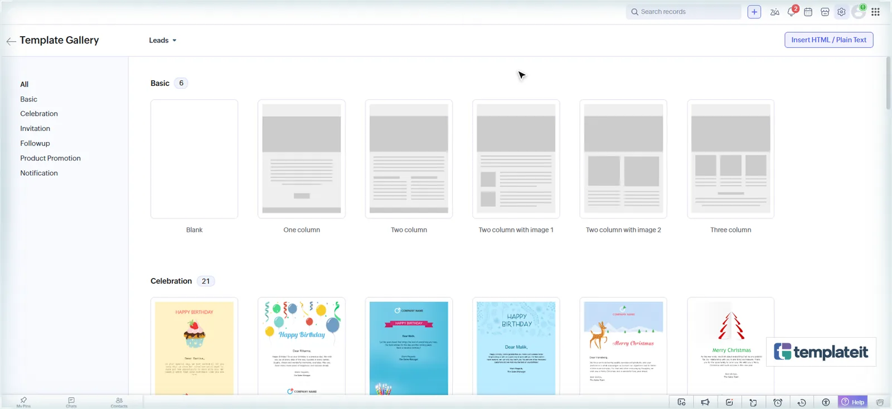Viewport: 892px width, 409px height.
Task: Pick the balloons Happy Birthday template
Action: [x=302, y=347]
